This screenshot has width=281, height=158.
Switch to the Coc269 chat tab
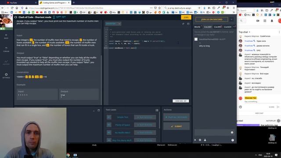(208, 27)
